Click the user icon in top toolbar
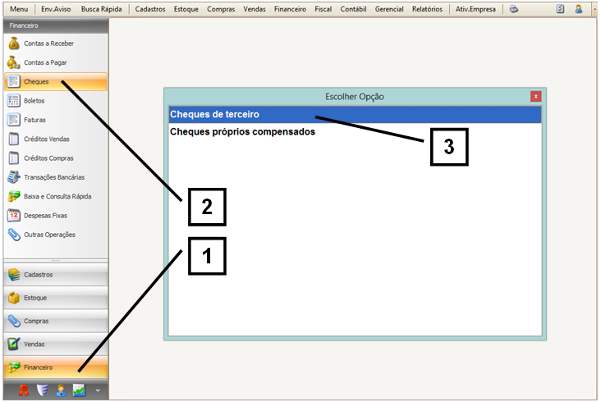 (x=579, y=9)
